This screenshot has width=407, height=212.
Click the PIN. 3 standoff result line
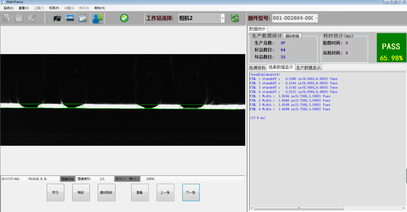click(x=293, y=87)
